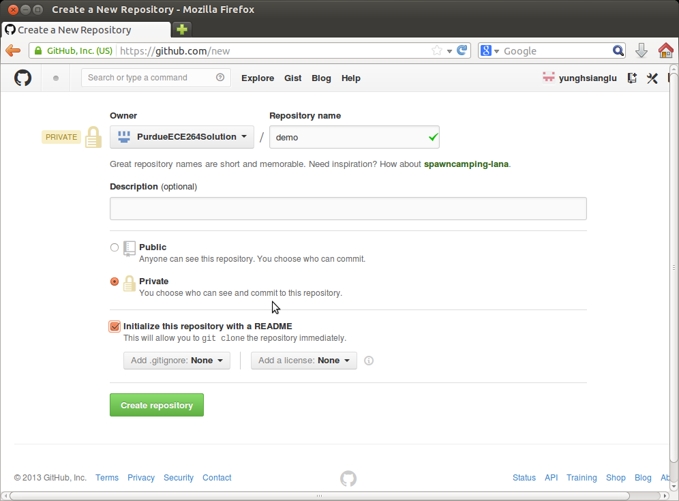This screenshot has width=679, height=501.
Task: Select the Private repository radio button
Action: tap(115, 282)
